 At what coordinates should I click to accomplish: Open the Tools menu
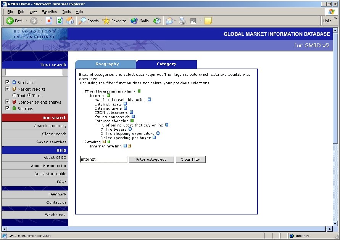(x=66, y=11)
